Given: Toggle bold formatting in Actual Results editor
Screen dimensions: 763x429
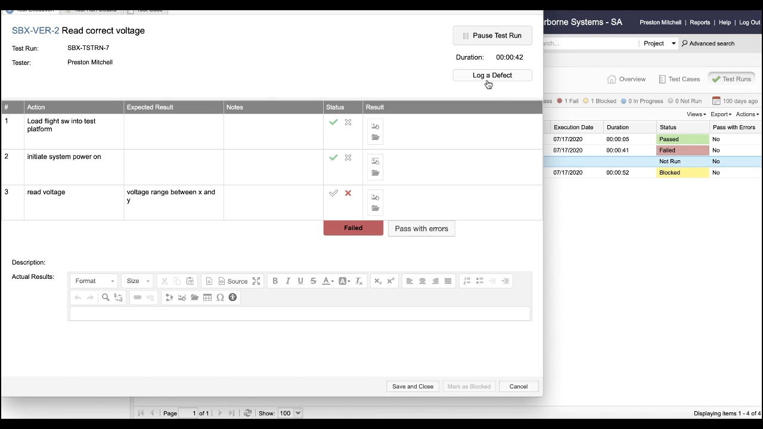Looking at the screenshot, I should (x=275, y=281).
